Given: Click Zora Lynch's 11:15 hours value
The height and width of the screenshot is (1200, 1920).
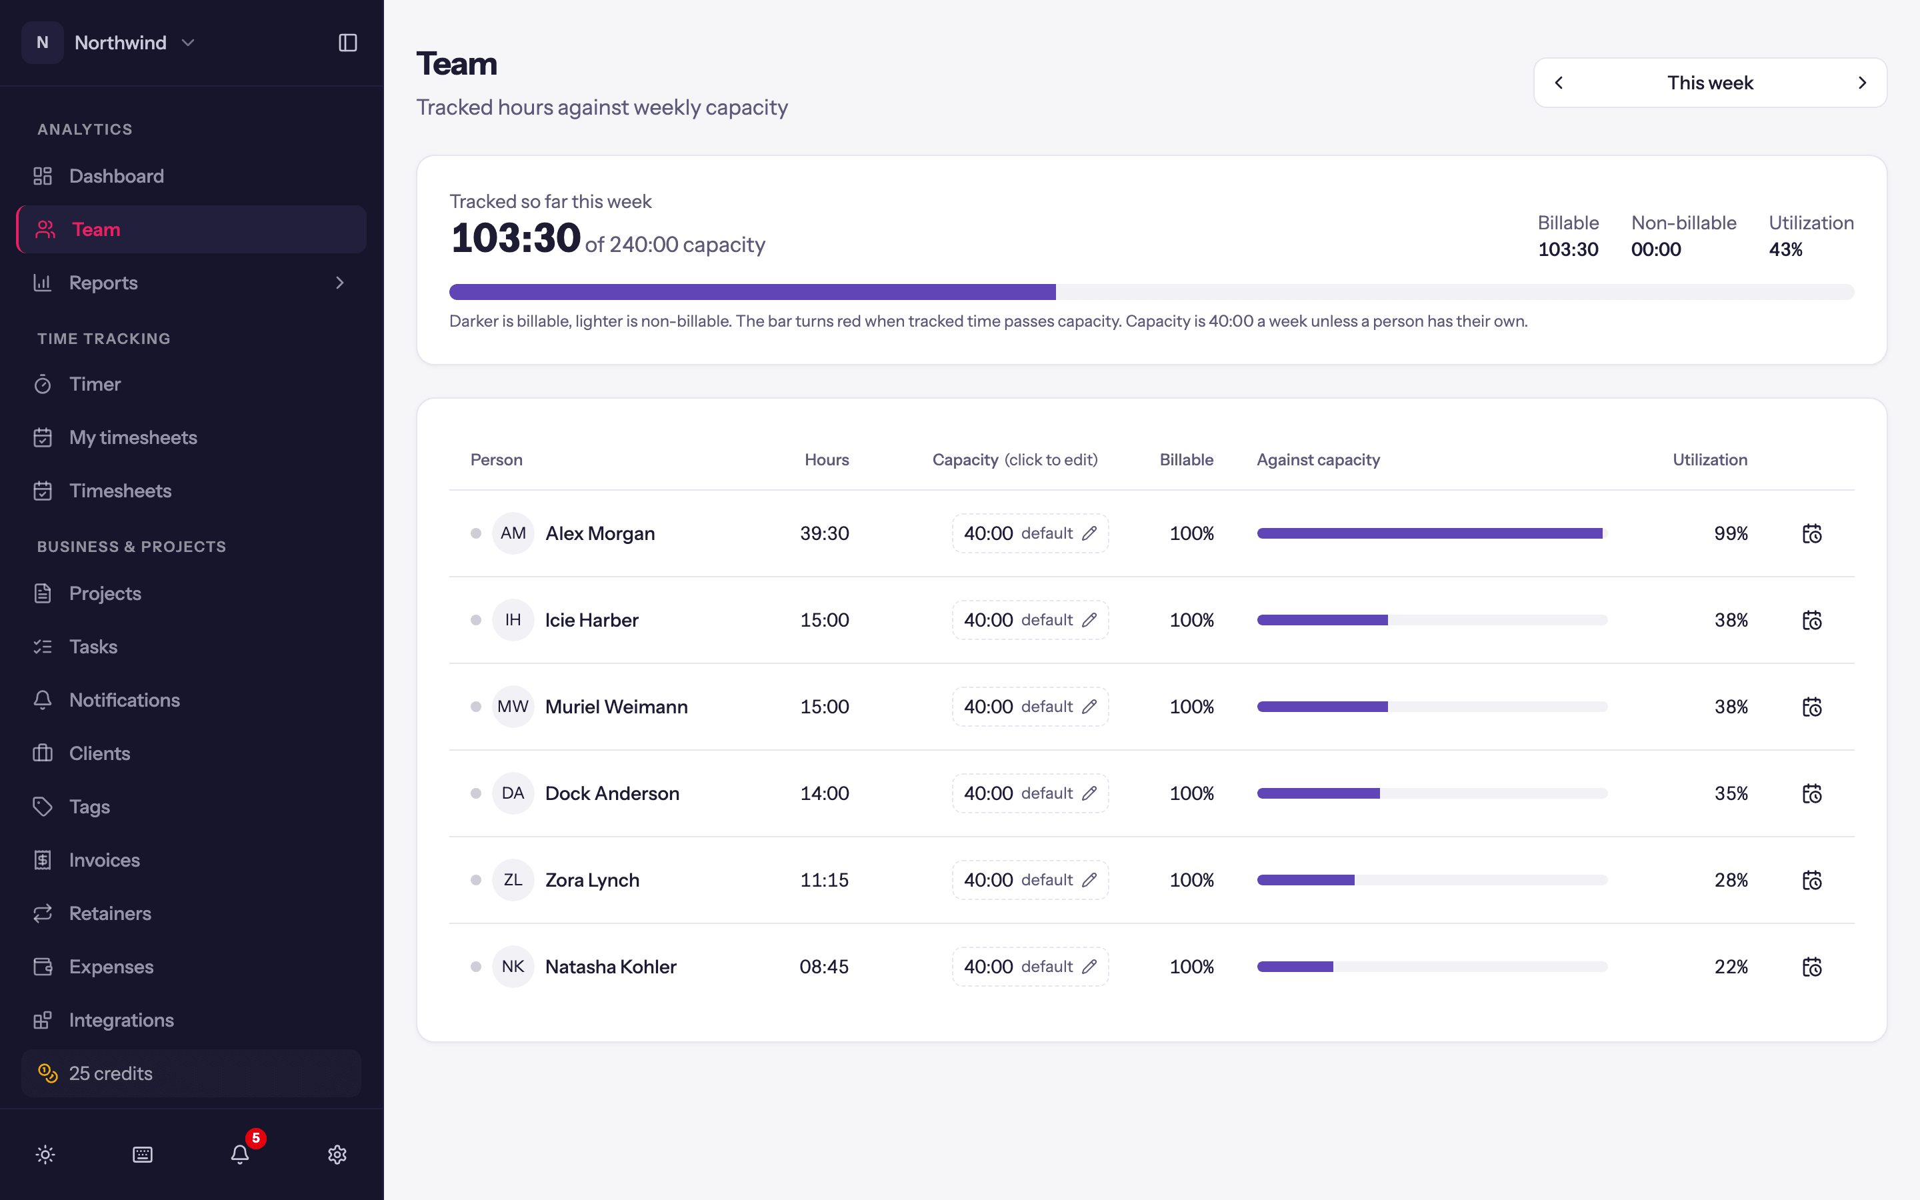Looking at the screenshot, I should click(x=824, y=879).
